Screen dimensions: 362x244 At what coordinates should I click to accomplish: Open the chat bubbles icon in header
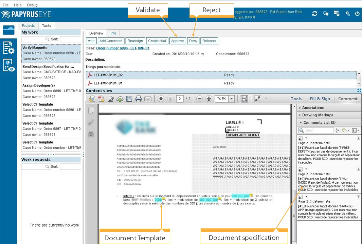click(326, 14)
